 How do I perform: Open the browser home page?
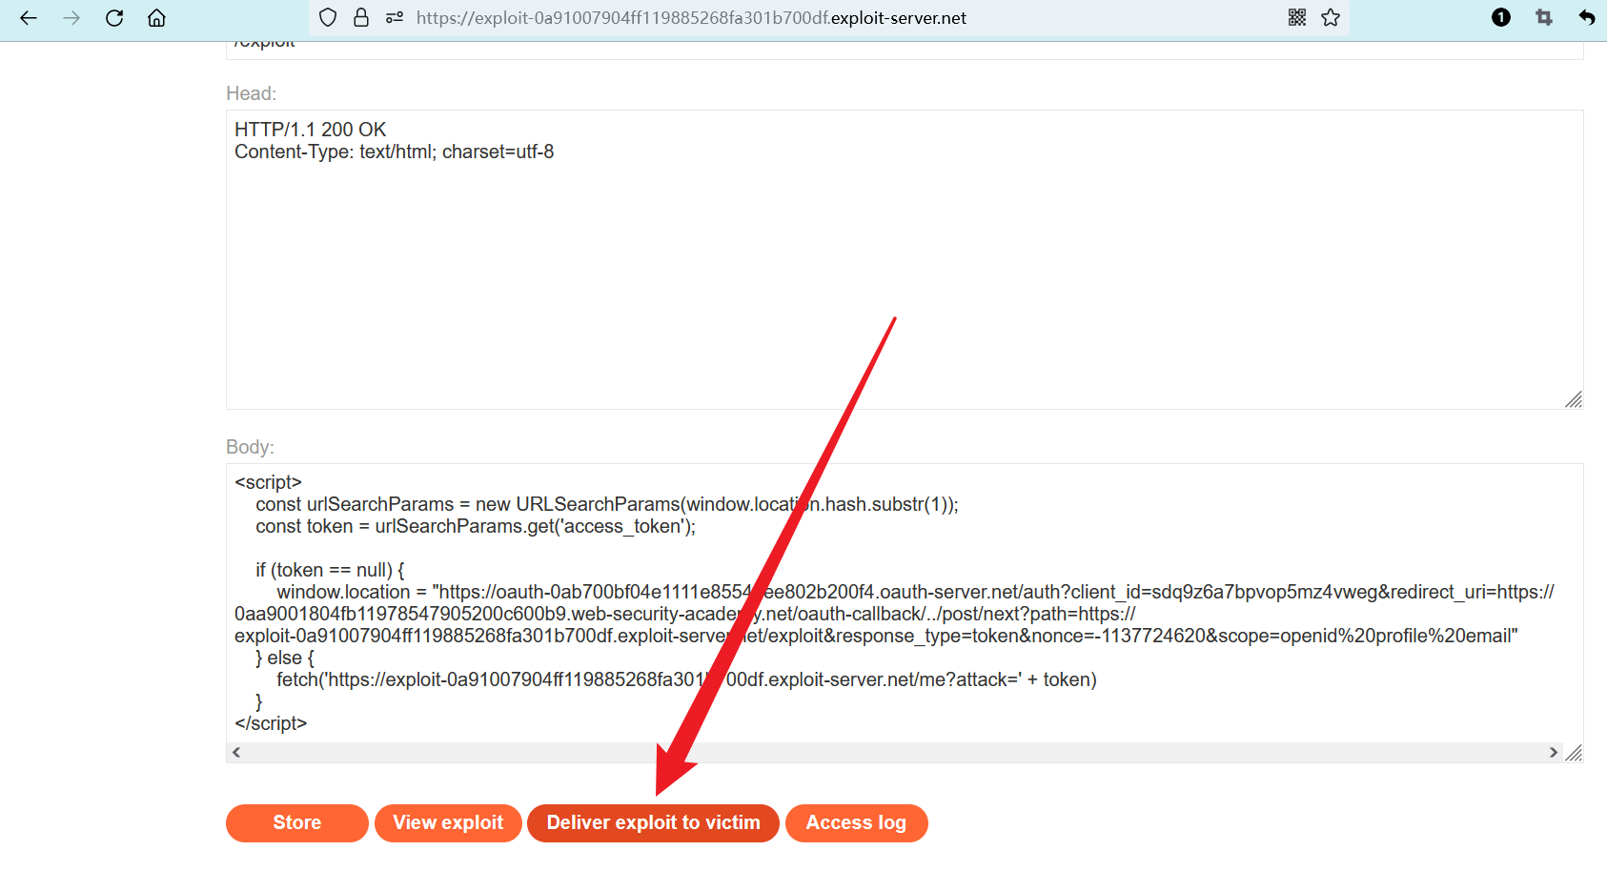coord(157,17)
